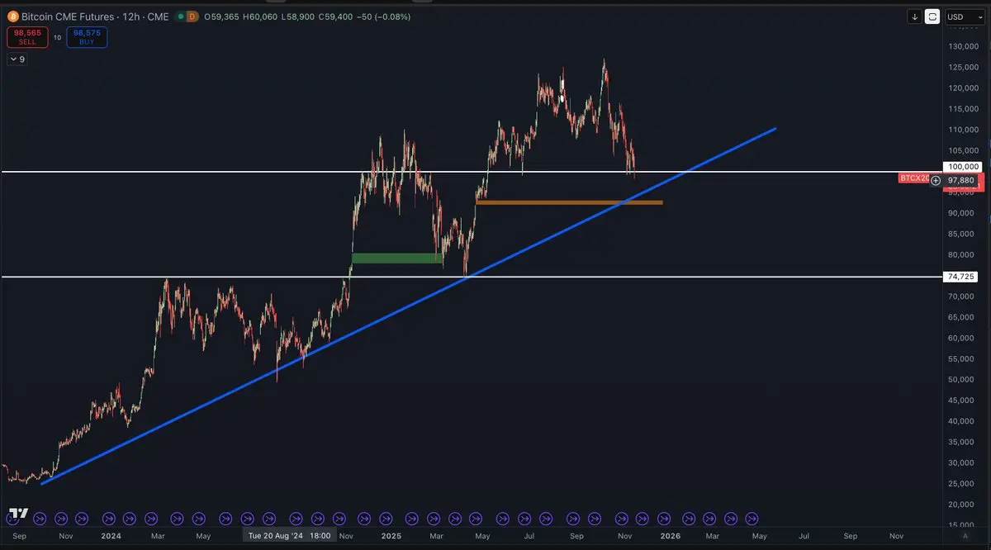Click the plus icon beside 97,880
The height and width of the screenshot is (550, 991).
[x=936, y=180]
